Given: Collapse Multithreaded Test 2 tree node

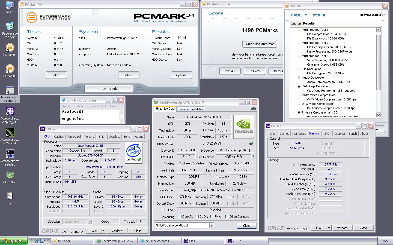Looking at the screenshot, I should coord(299,43).
